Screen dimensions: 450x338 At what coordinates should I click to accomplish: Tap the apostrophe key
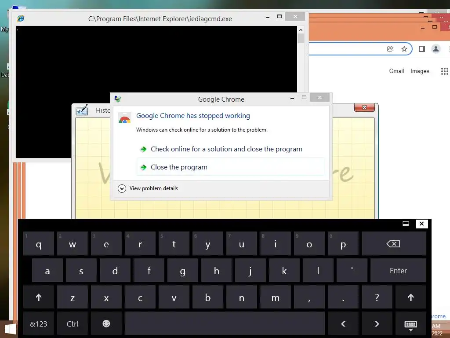click(352, 271)
